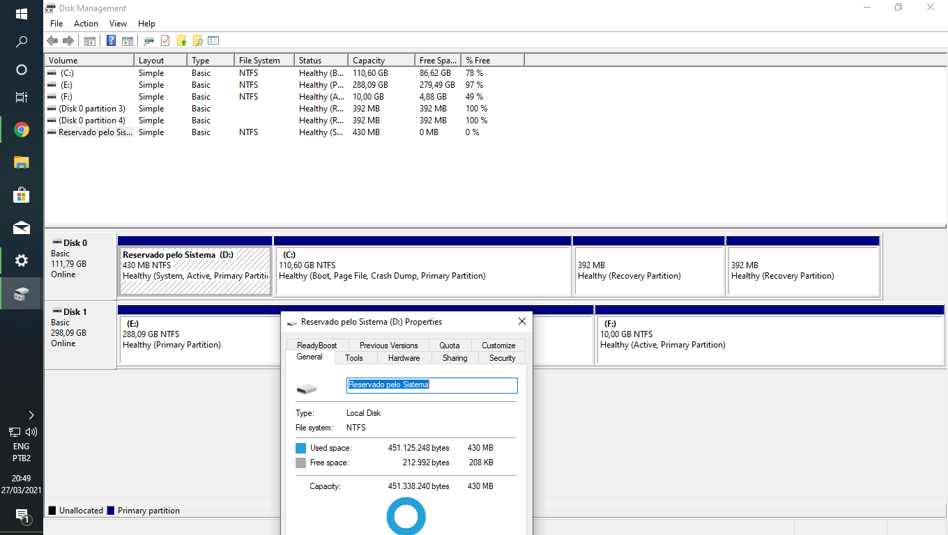Image resolution: width=948 pixels, height=535 pixels.
Task: Click the Forward arrow in the toolbar
Action: coord(68,41)
